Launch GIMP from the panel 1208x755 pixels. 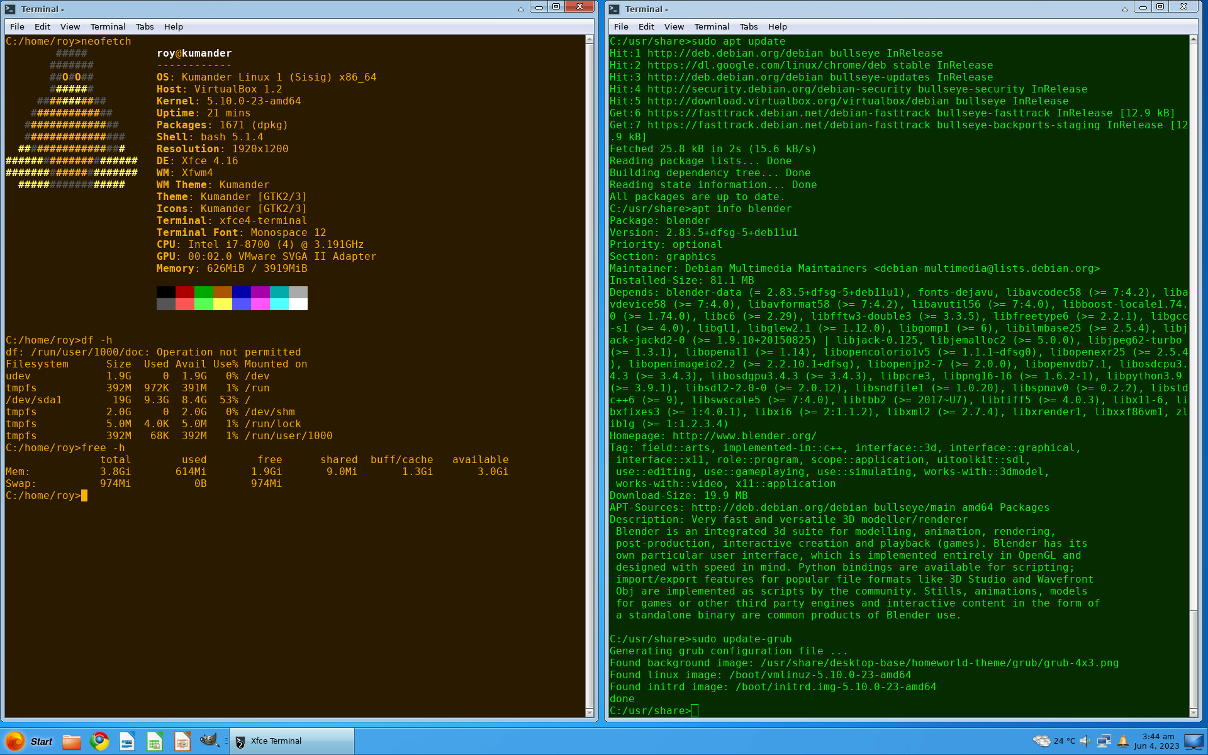click(209, 741)
